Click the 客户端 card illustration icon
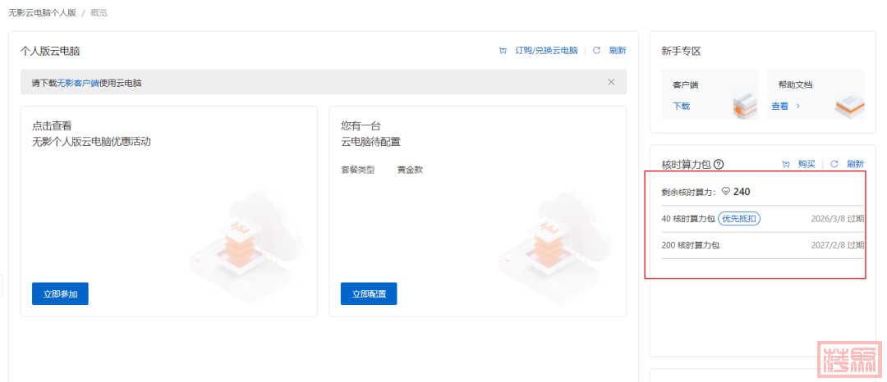 click(743, 104)
